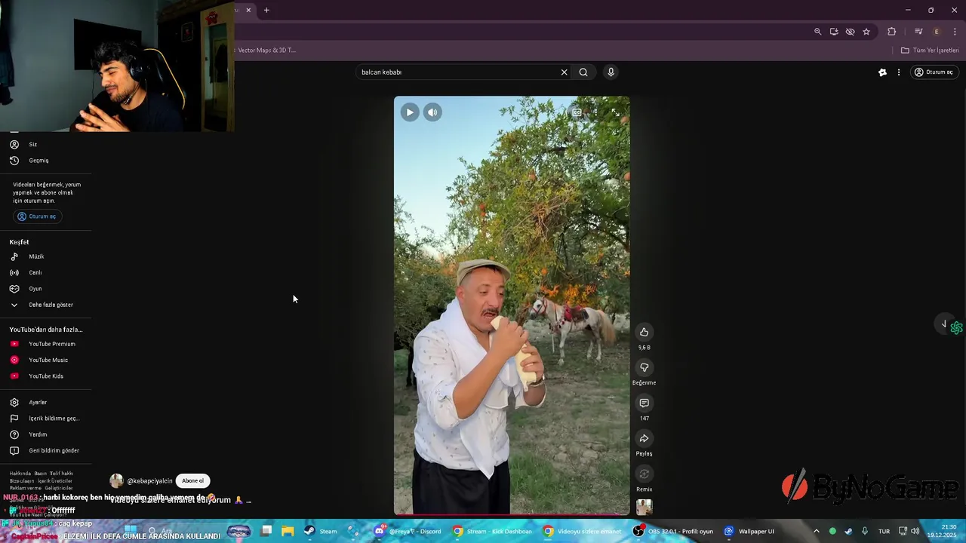This screenshot has height=543, width=966.
Task: Dislike the short (Beğenme)
Action: [x=644, y=367]
